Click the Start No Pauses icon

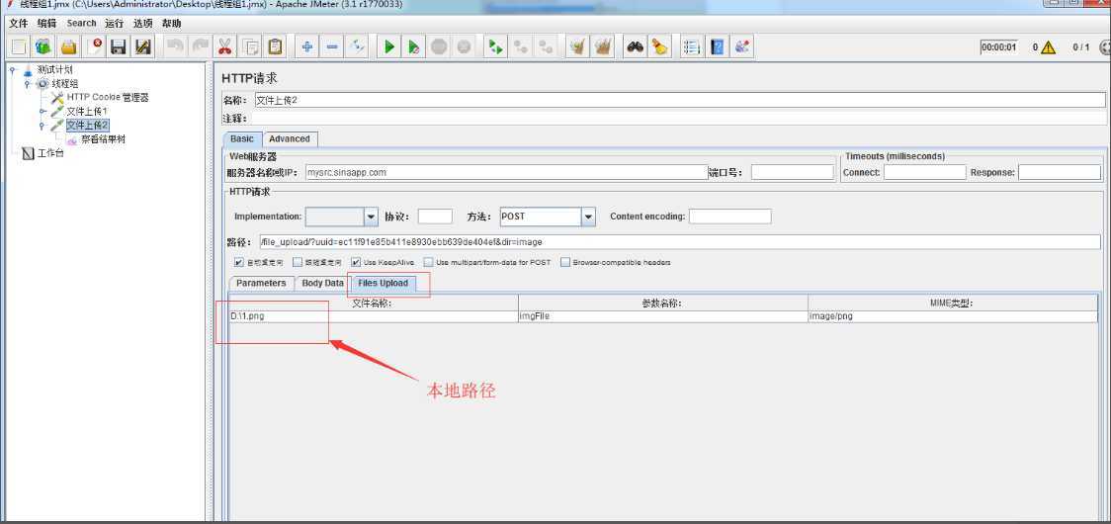tap(414, 46)
